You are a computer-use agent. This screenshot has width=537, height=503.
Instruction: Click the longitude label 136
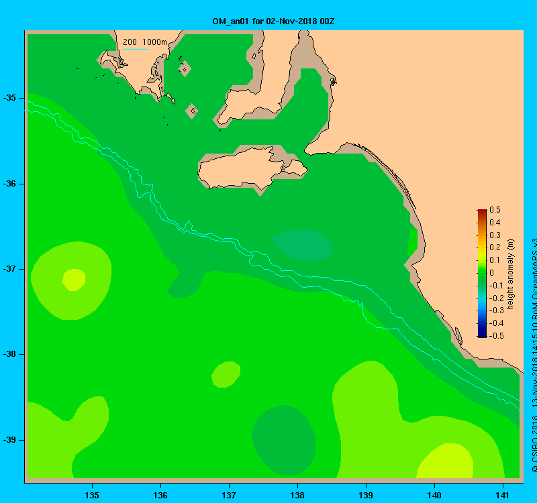tap(160, 495)
